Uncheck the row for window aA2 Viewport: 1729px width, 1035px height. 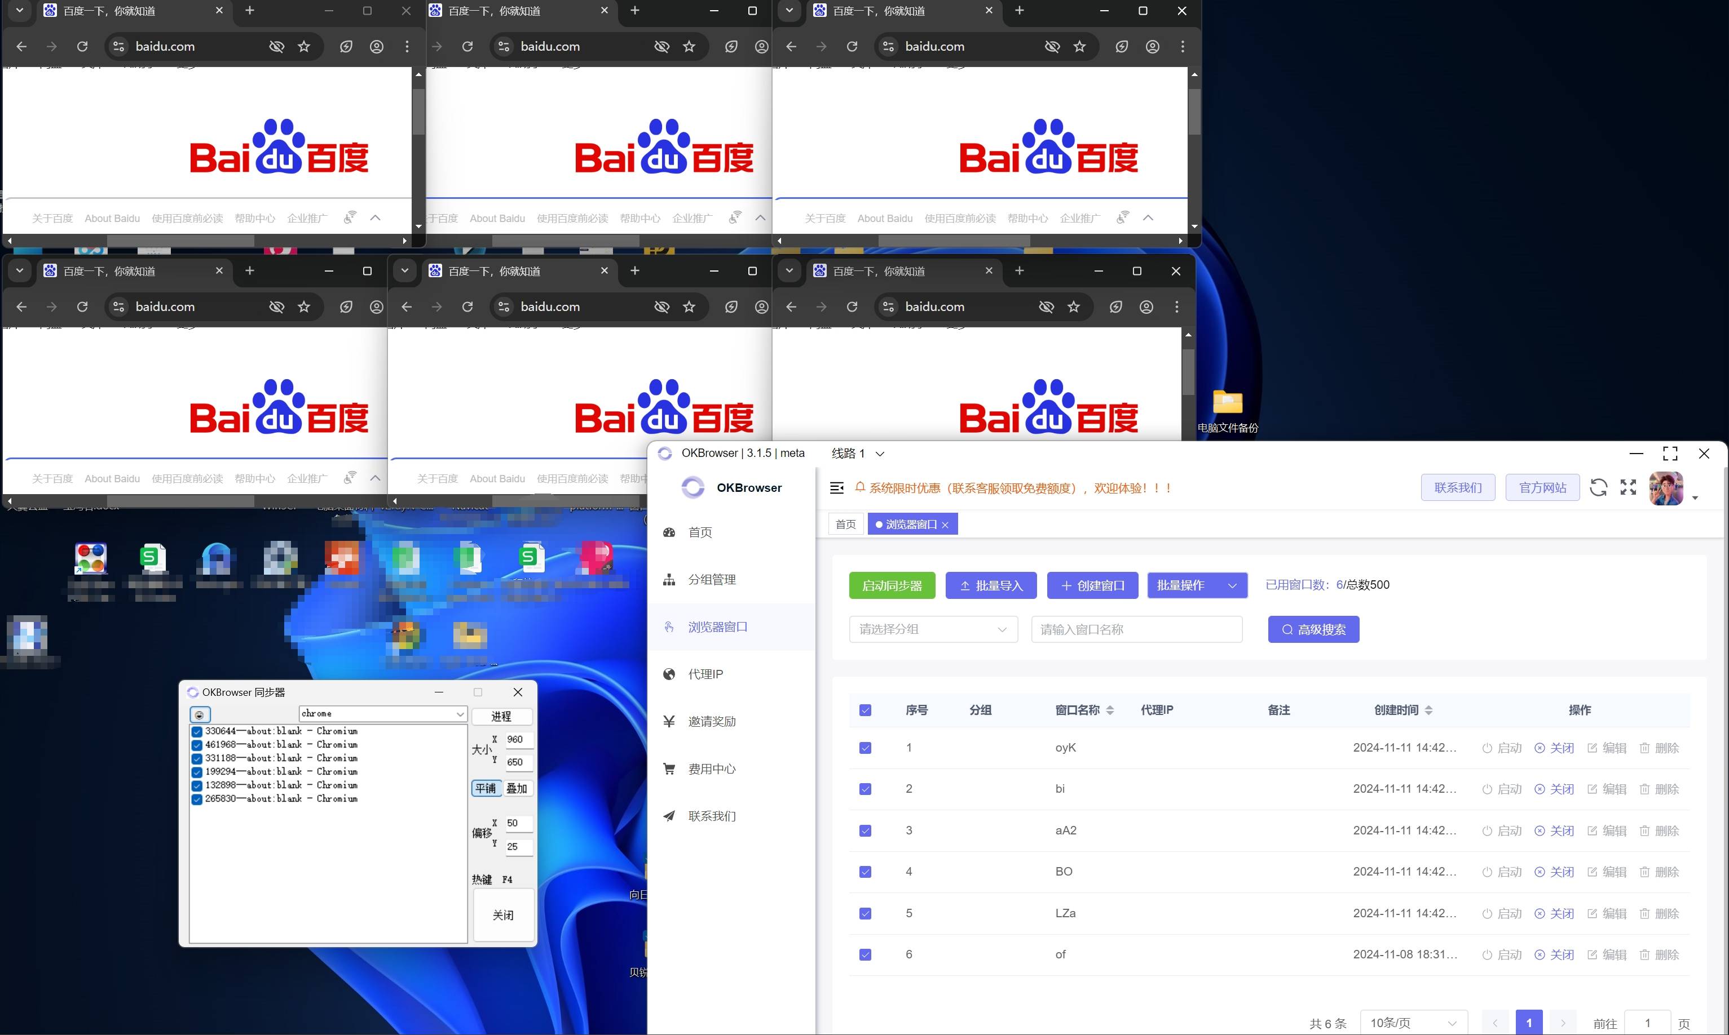point(865,830)
